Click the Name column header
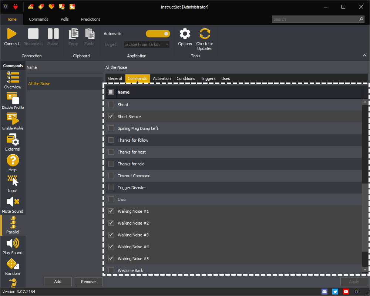 (x=239, y=92)
